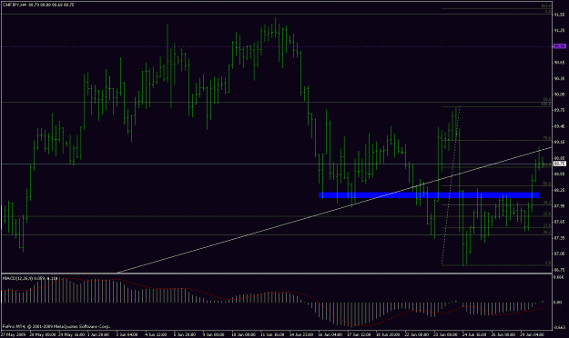The image size is (569, 338).
Task: Click the 0.656 MACD scale label
Action: click(x=559, y=277)
